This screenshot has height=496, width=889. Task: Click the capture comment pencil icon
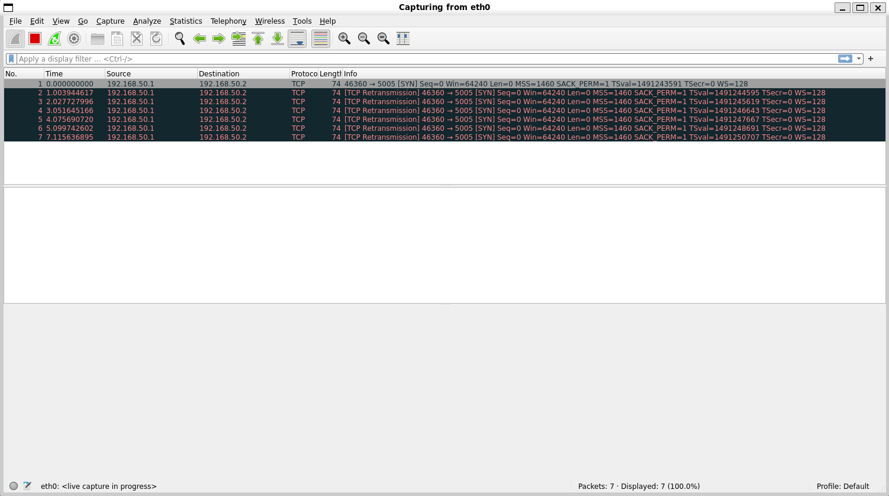(27, 486)
